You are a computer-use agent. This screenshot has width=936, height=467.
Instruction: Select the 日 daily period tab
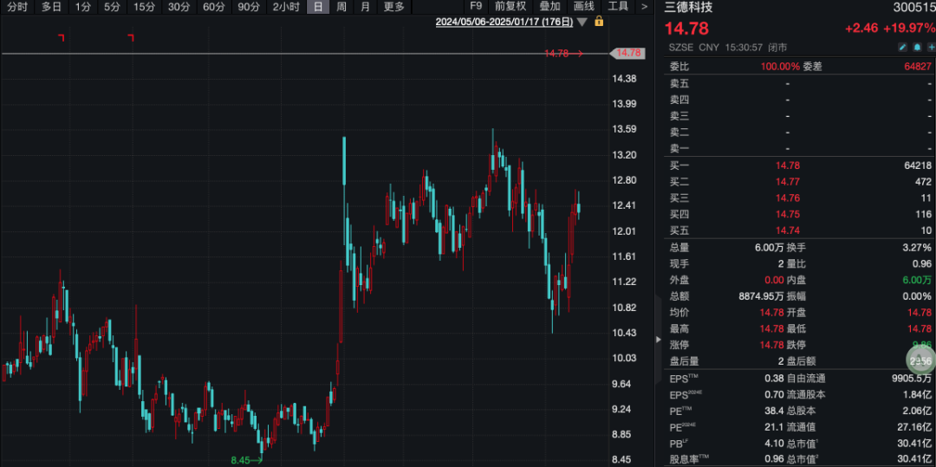pos(318,7)
